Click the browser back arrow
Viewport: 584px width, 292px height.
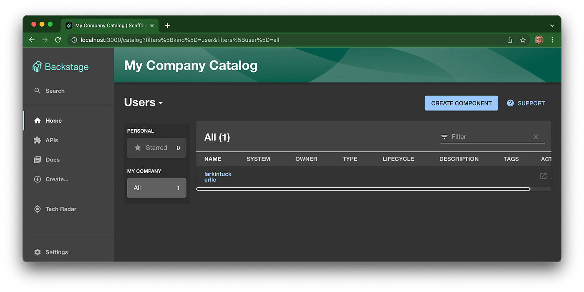pyautogui.click(x=32, y=40)
